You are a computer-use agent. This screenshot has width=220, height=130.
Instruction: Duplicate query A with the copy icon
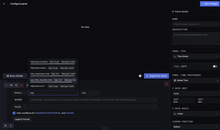[16, 85]
